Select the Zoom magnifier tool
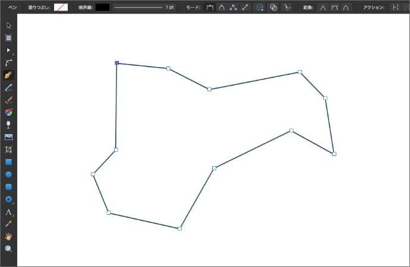This screenshot has width=410, height=267. pyautogui.click(x=8, y=249)
